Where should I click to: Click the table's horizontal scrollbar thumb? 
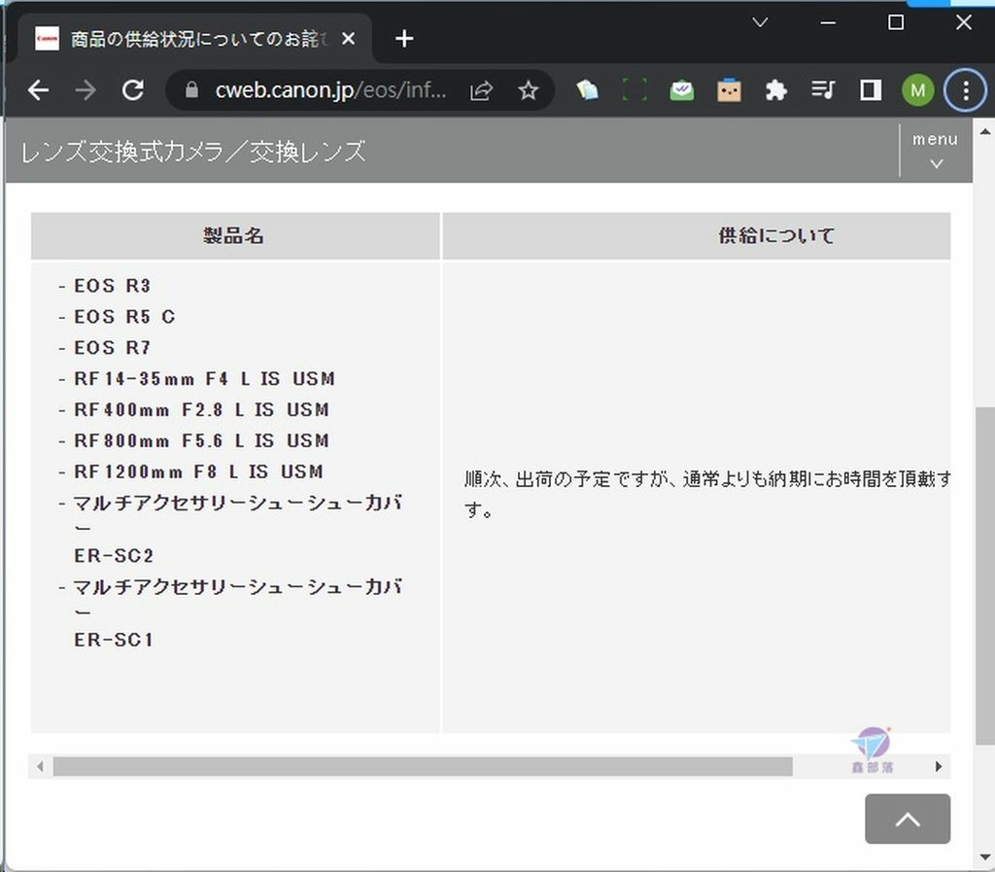[423, 767]
